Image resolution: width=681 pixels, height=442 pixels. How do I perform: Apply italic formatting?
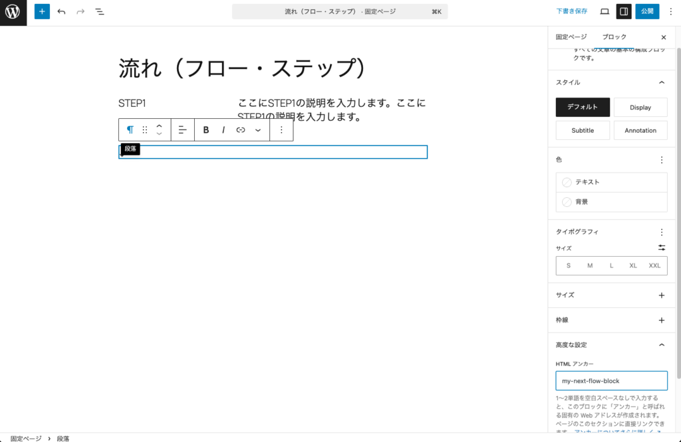coord(223,129)
